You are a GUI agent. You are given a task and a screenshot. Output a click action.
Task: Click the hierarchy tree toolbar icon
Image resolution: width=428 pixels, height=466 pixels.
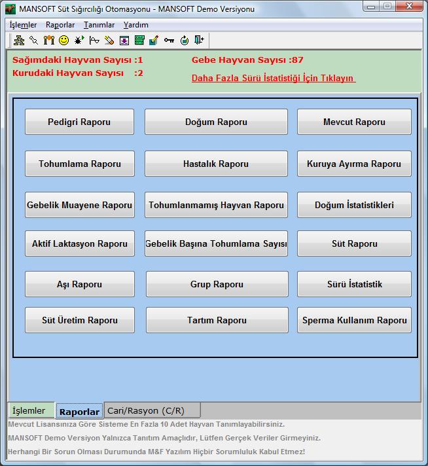[19, 40]
